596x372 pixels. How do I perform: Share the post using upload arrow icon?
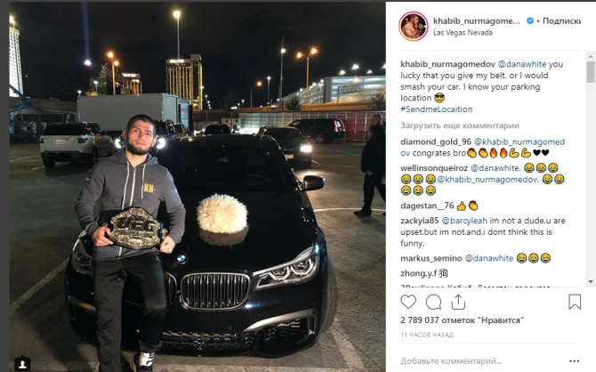point(458,302)
